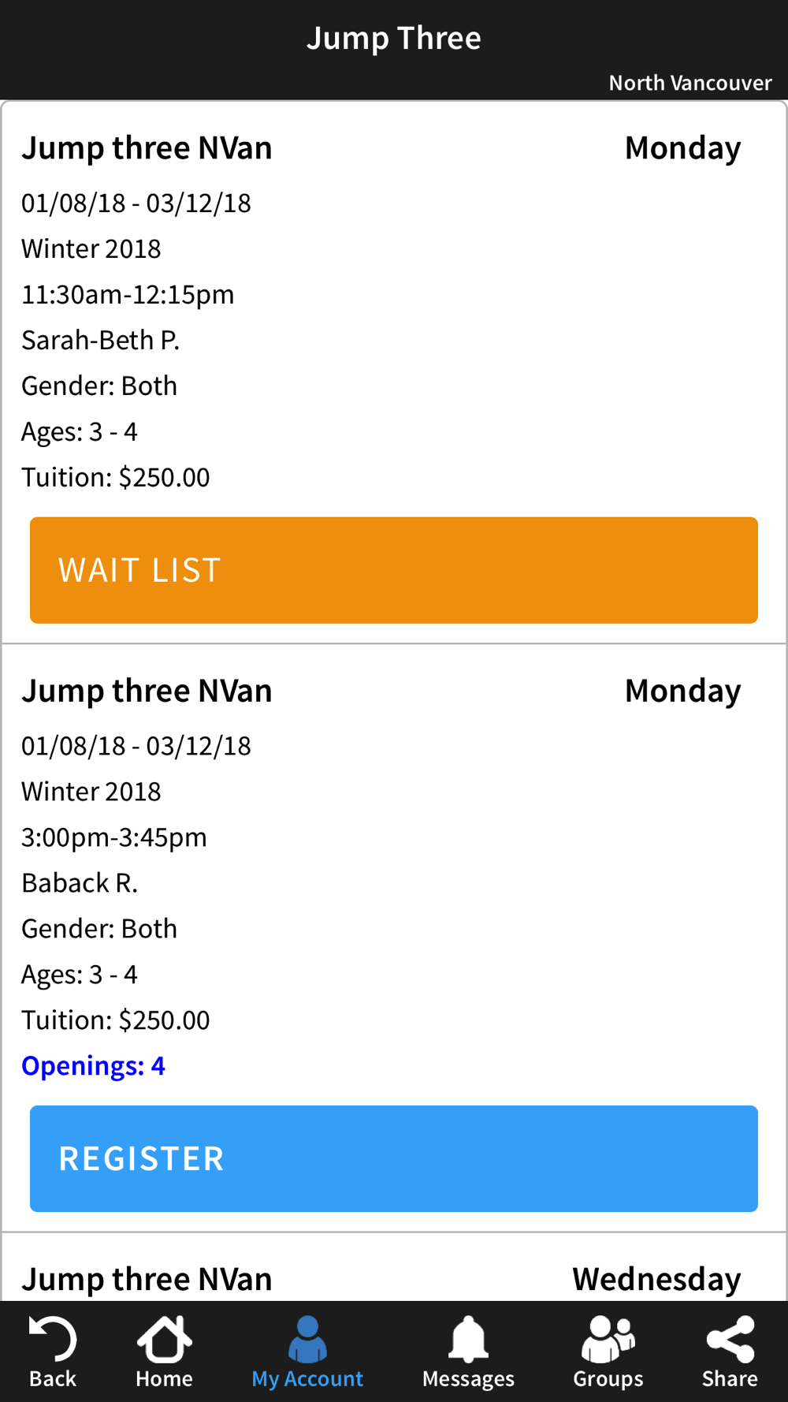Select second Jump three NVan Monday title
The image size is (788, 1402).
pos(147,691)
